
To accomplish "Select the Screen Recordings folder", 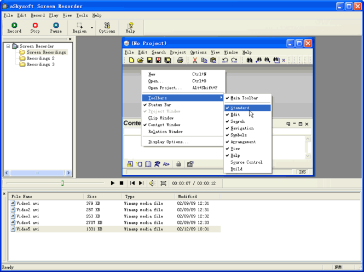I will [x=46, y=52].
